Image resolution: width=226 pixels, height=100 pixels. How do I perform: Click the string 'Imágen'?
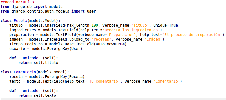pos(153,40)
